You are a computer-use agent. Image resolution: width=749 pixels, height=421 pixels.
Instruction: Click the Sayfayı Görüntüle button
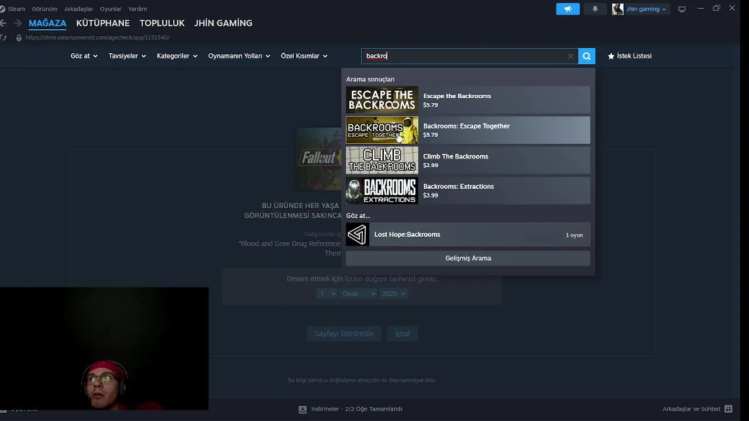pos(344,333)
